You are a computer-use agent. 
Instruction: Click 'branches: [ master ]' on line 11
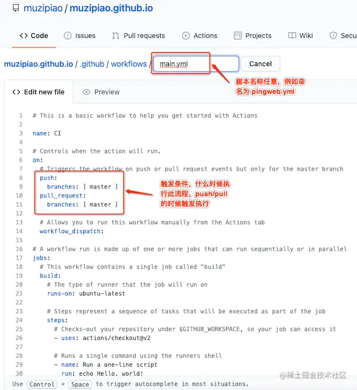click(82, 205)
